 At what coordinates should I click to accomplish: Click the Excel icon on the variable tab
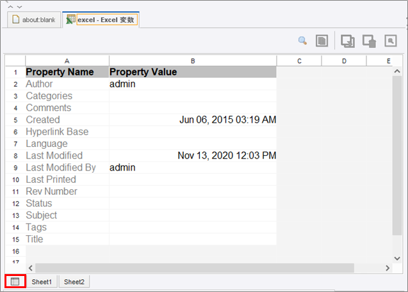point(70,19)
